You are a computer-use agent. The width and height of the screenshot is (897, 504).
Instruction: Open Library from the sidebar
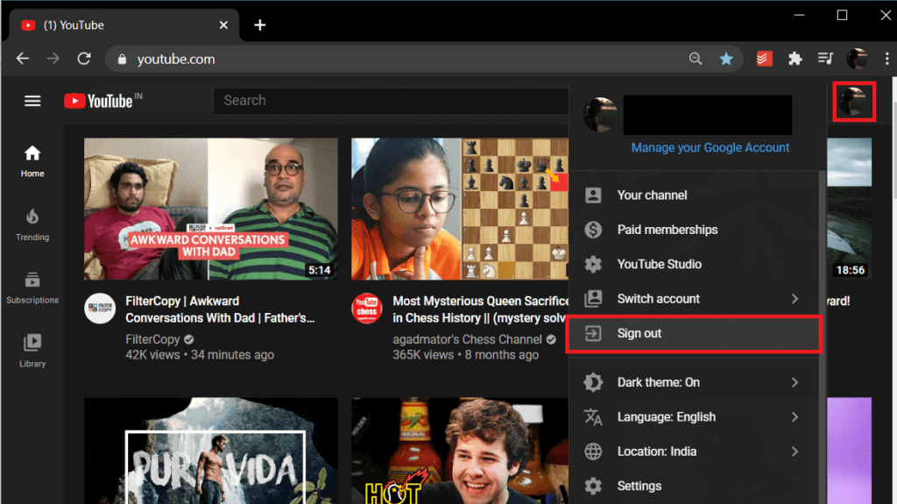[32, 350]
